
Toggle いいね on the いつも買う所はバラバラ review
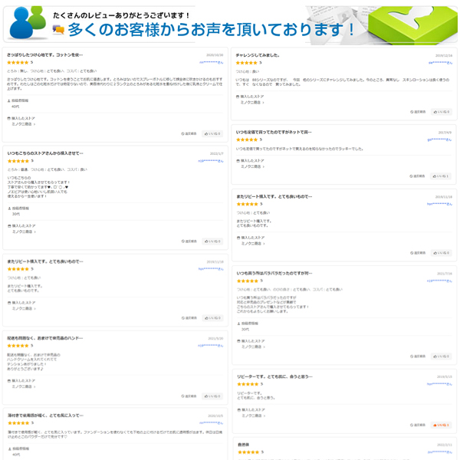(x=441, y=356)
